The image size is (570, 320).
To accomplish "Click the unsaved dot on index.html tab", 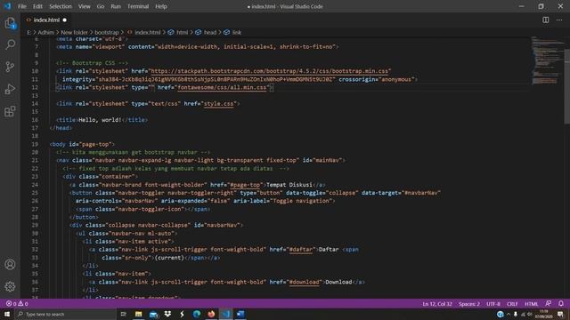I will pos(64,20).
